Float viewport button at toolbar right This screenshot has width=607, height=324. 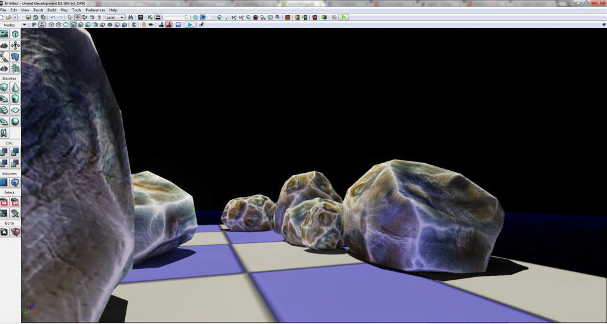[x=603, y=25]
